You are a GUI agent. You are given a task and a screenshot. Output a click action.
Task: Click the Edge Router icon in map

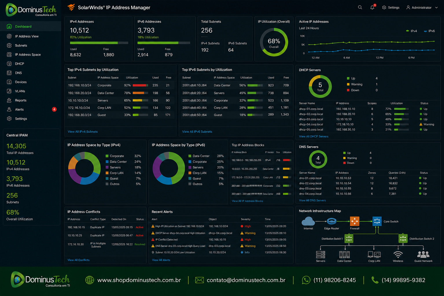coord(331,221)
